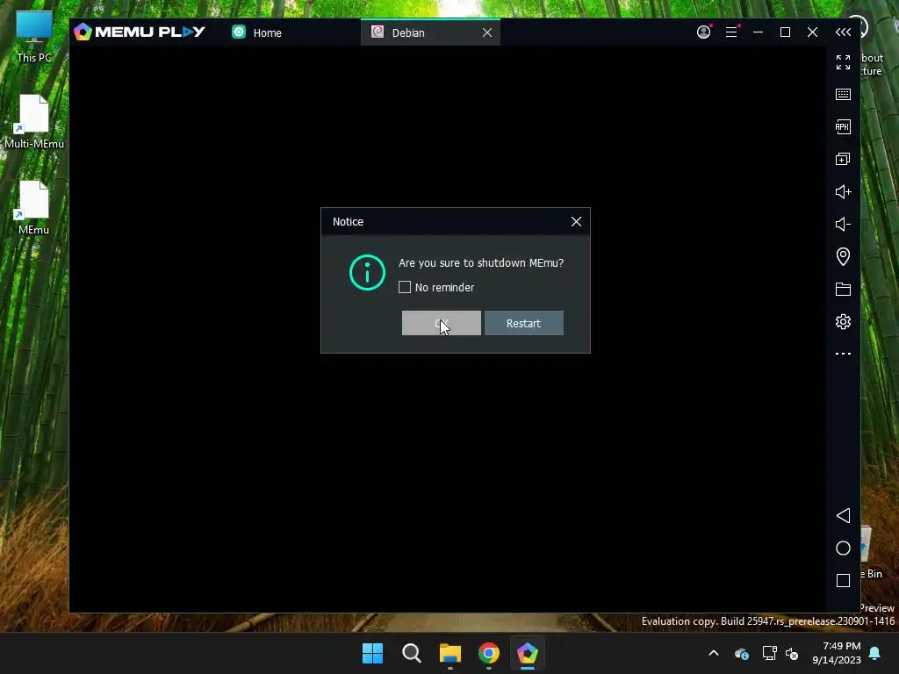Screen dimensions: 899x674
Task: Increase the emulator volume
Action: click(843, 191)
